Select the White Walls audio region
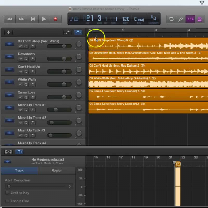 click(148, 82)
